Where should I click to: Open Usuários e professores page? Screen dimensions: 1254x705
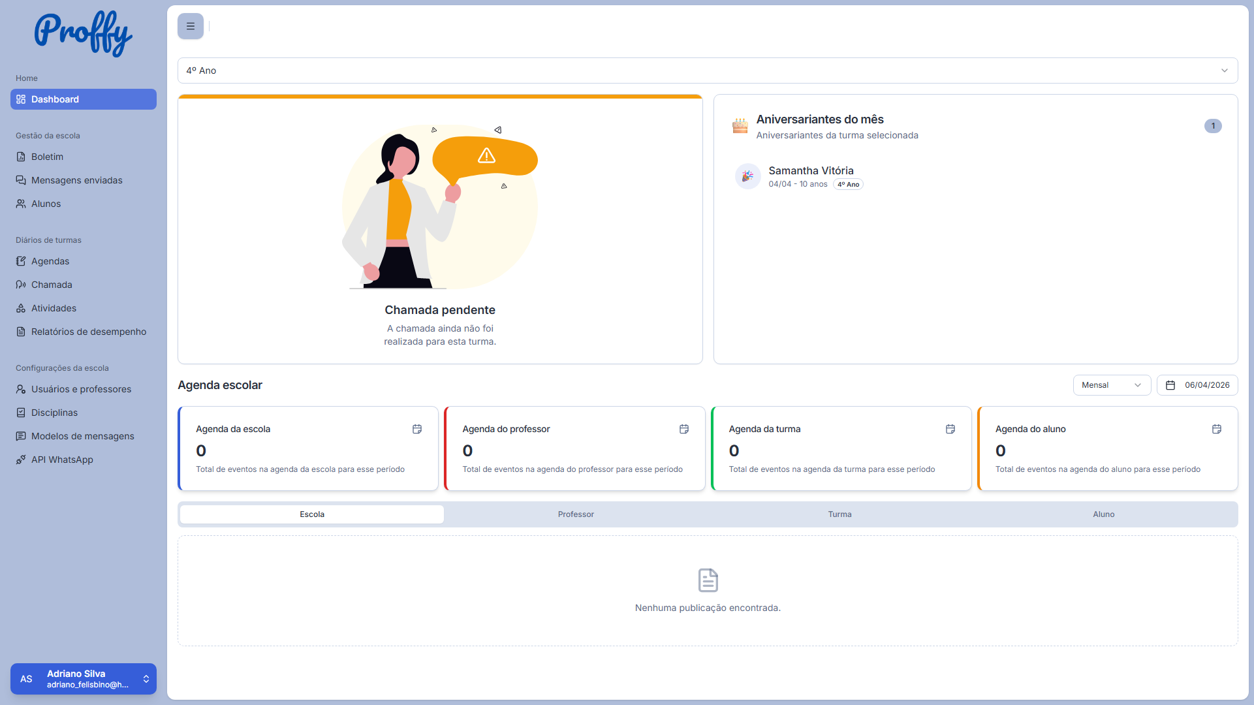[x=81, y=389]
